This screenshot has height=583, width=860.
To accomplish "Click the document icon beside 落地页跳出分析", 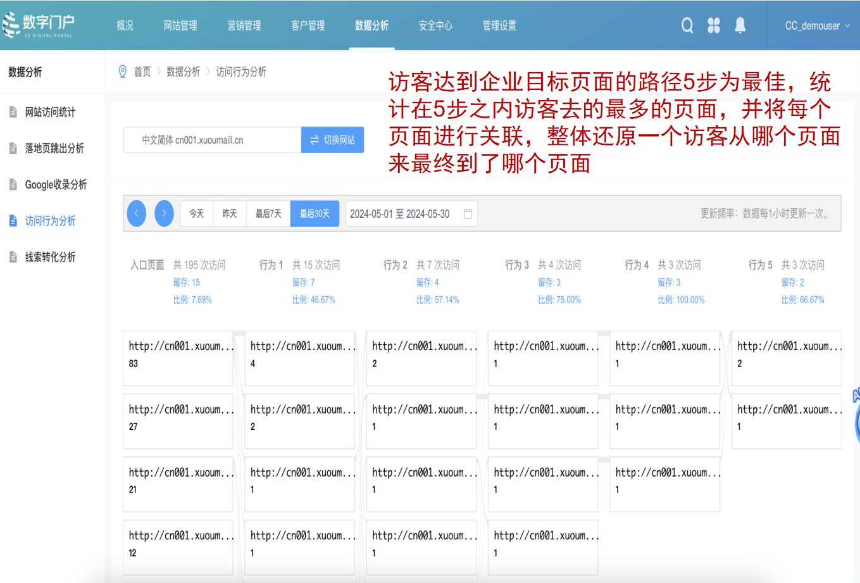I will click(x=13, y=148).
